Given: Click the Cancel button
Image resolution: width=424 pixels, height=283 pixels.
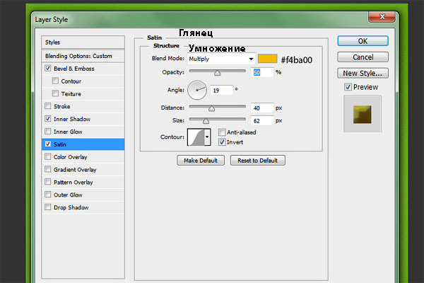Looking at the screenshot, I should coord(363,57).
